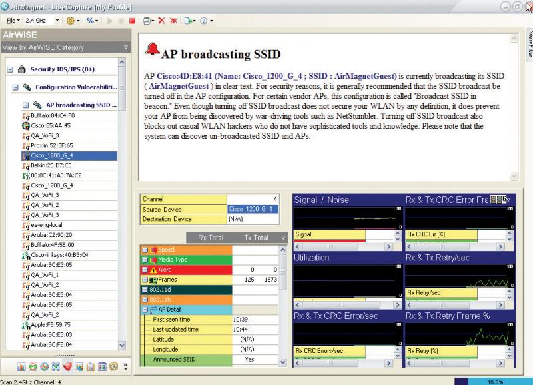Click the Security IDS/IPS lock icon
Viewport: 533px width, 385px height.
22,69
